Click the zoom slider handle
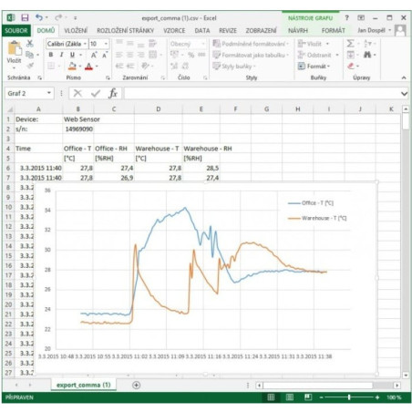412x412 pixels. (349, 397)
